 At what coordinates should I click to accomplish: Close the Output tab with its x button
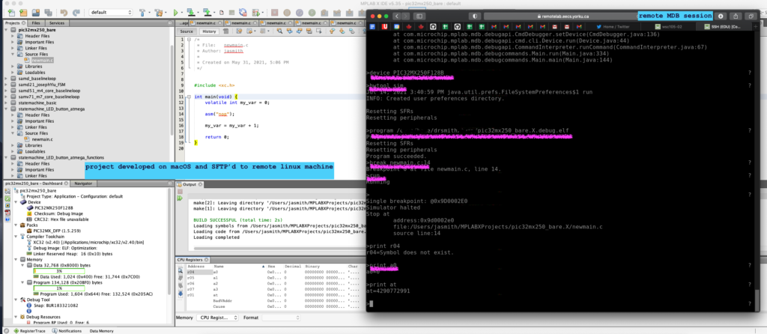[x=200, y=184]
